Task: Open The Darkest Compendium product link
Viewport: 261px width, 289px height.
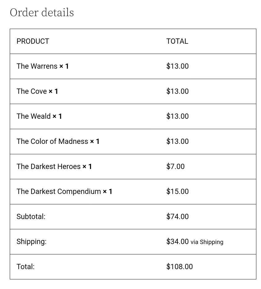Action: [59, 192]
